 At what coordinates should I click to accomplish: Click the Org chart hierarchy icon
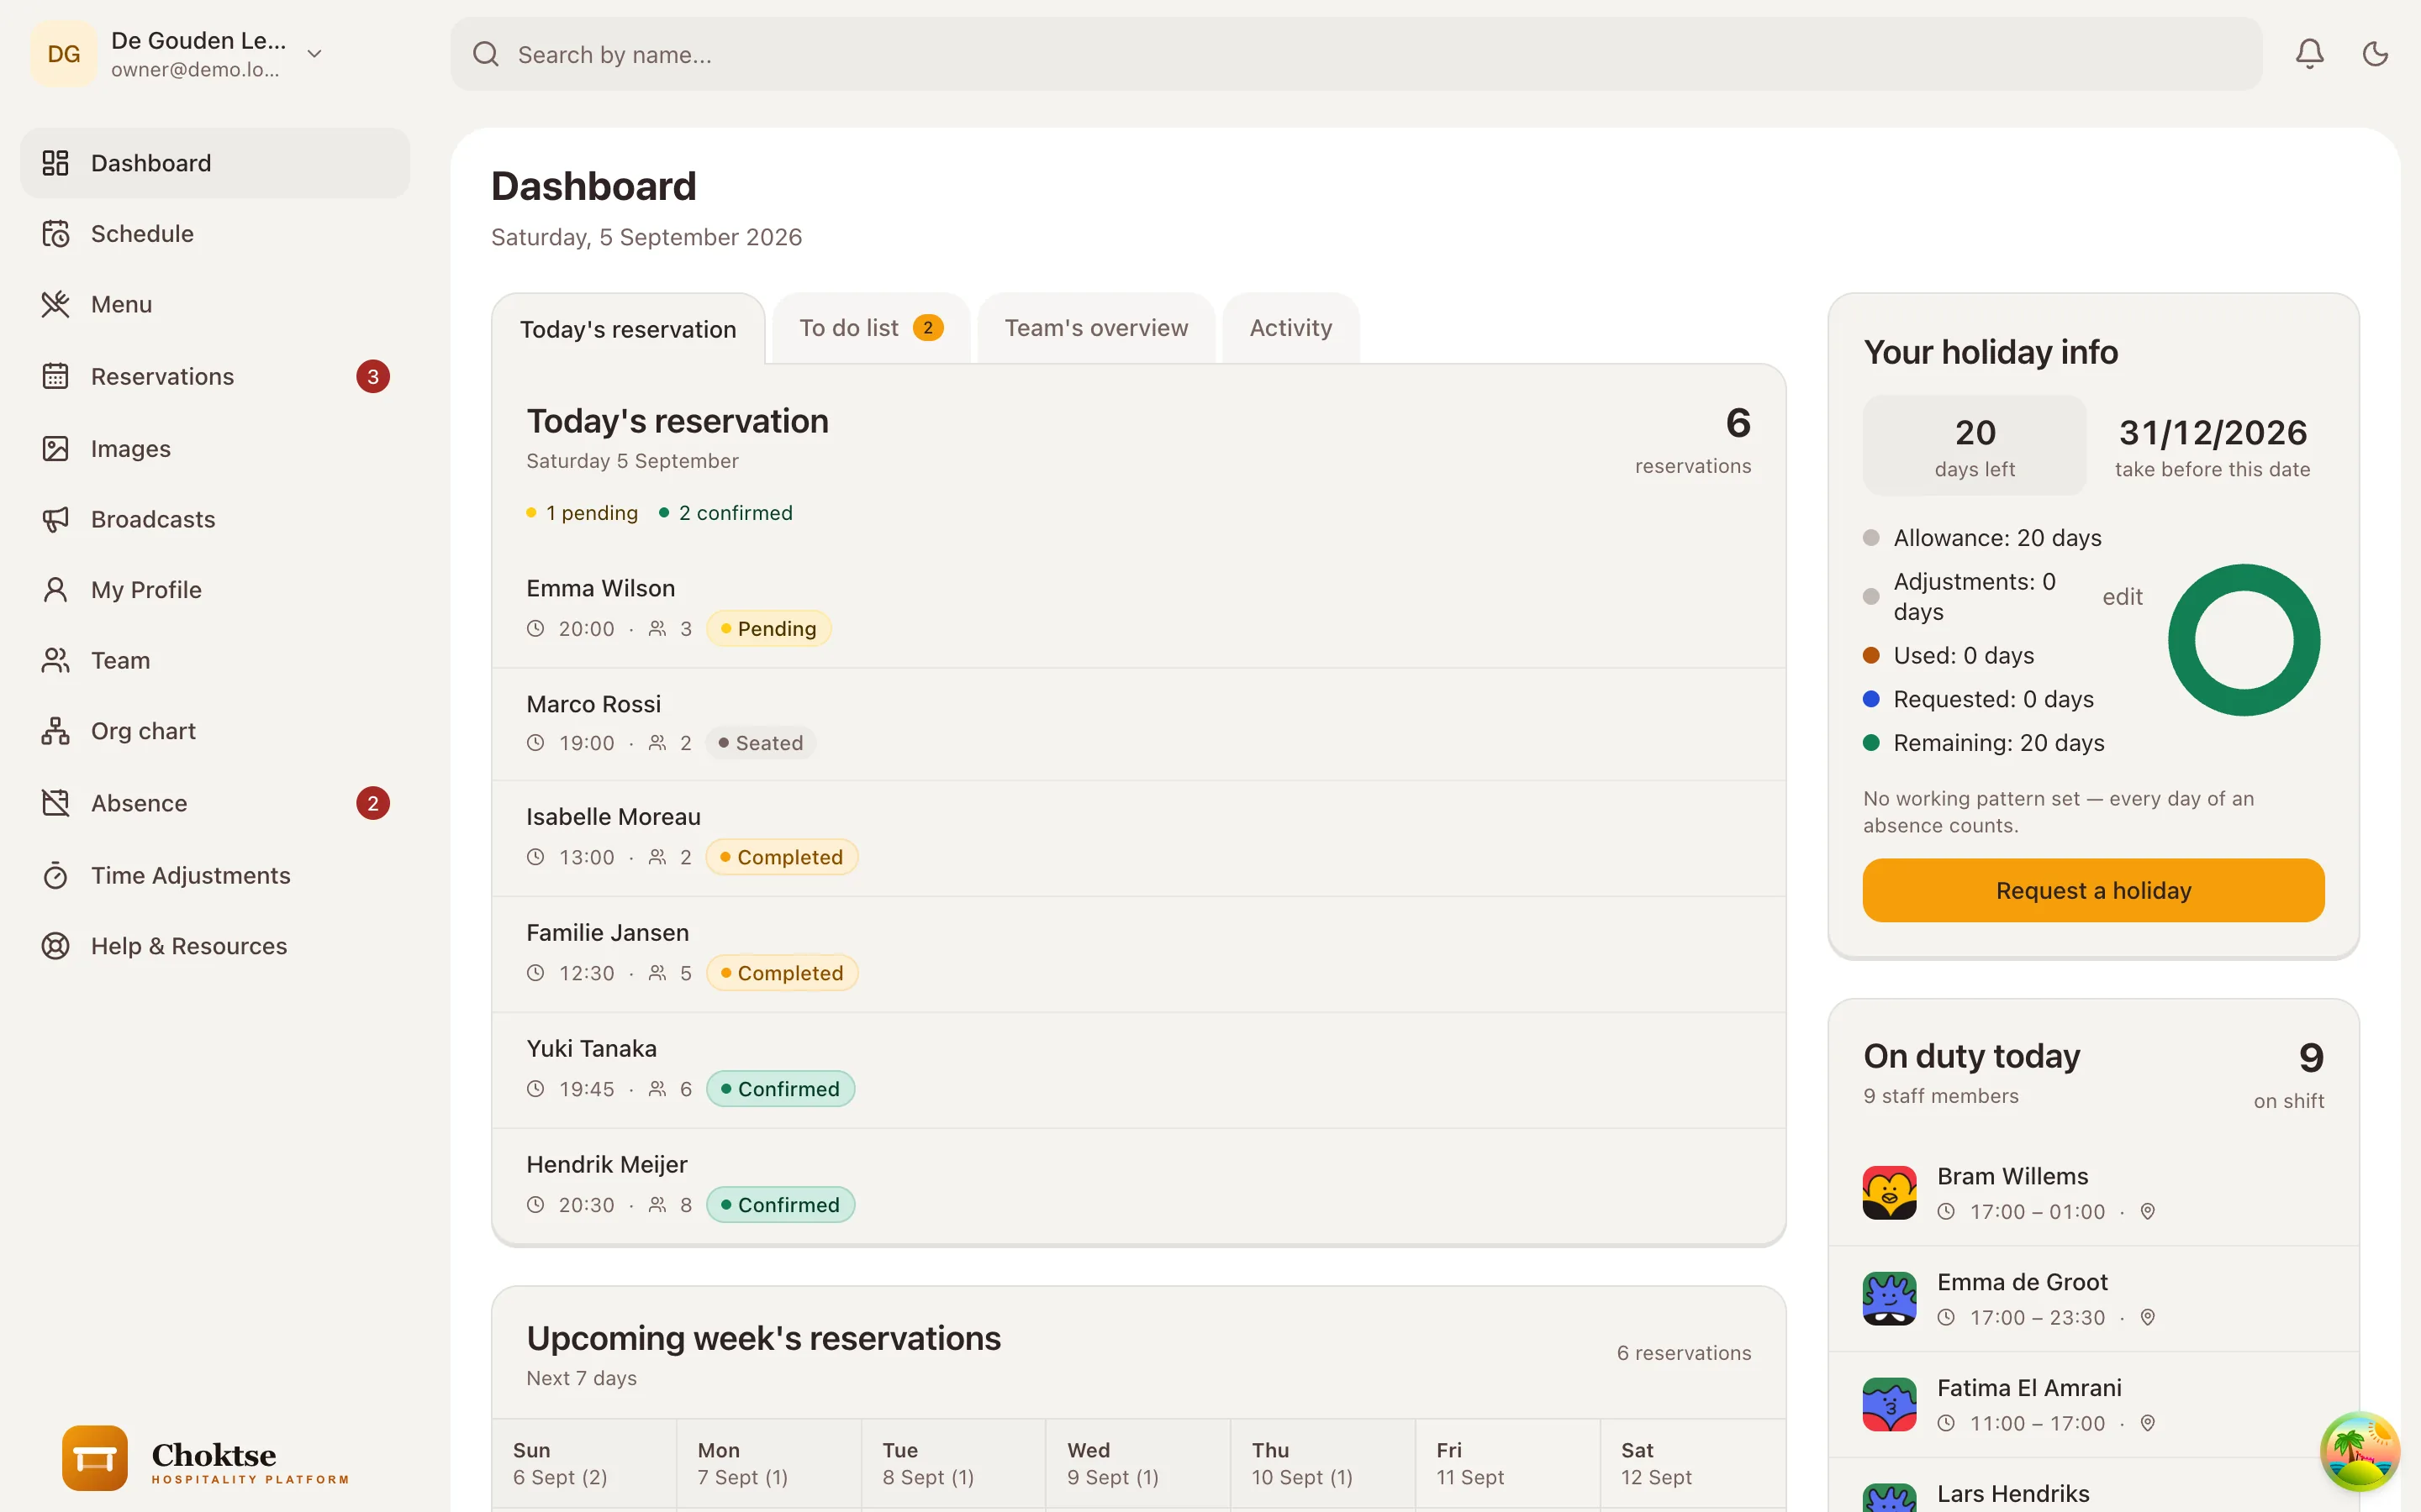[x=55, y=731]
